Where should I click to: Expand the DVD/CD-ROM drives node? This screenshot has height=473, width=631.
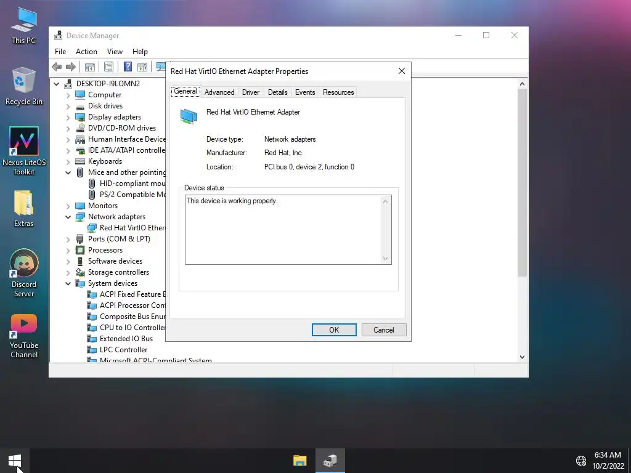[68, 128]
